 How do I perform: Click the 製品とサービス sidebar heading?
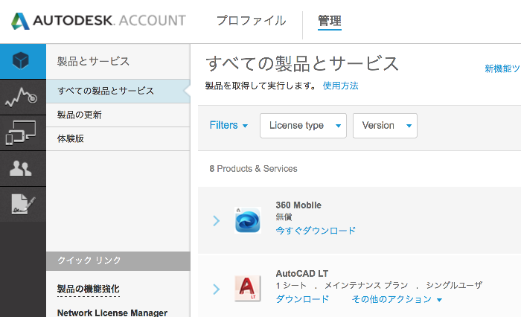[93, 62]
